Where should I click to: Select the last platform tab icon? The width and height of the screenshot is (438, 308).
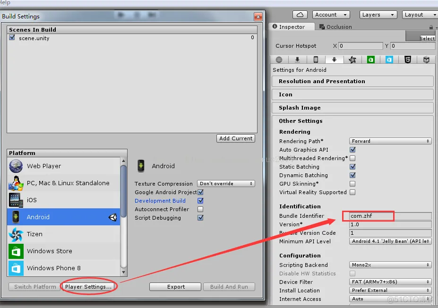coord(426,60)
